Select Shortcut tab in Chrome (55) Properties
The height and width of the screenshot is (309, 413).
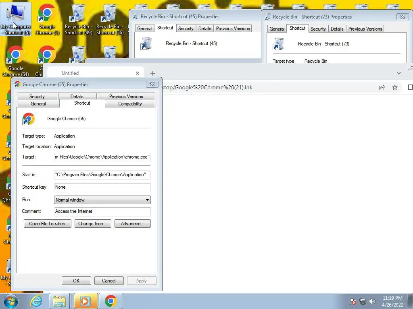coord(82,103)
